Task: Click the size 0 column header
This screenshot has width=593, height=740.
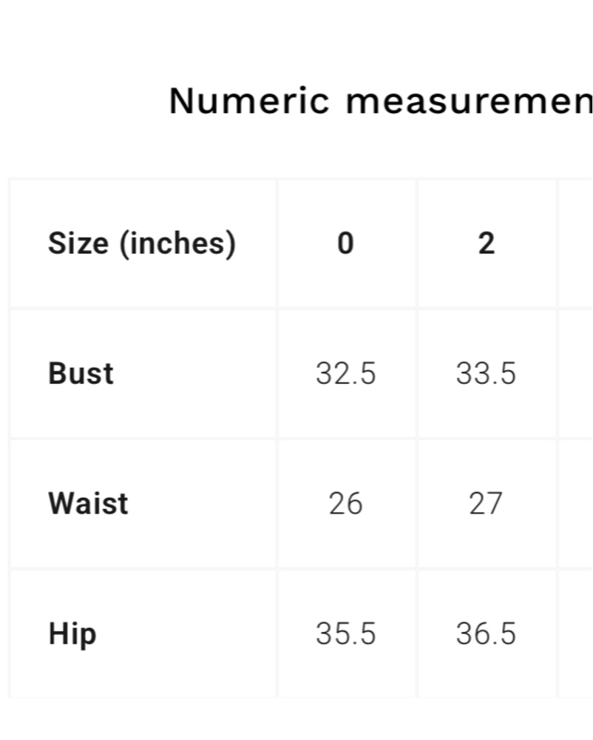Action: click(x=346, y=243)
